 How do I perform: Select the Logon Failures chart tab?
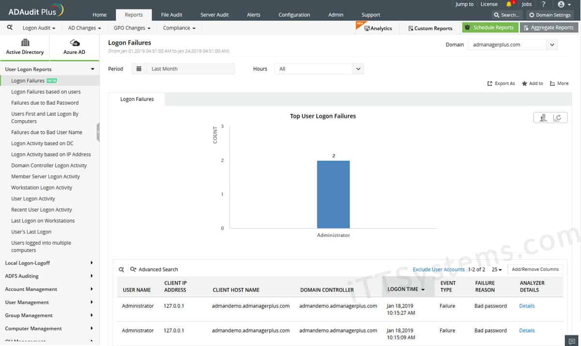137,99
